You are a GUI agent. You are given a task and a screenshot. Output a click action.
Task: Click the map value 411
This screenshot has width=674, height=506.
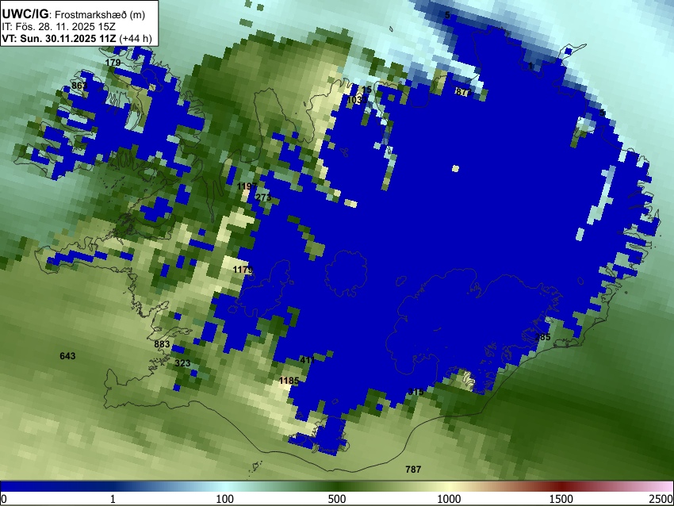(x=308, y=360)
